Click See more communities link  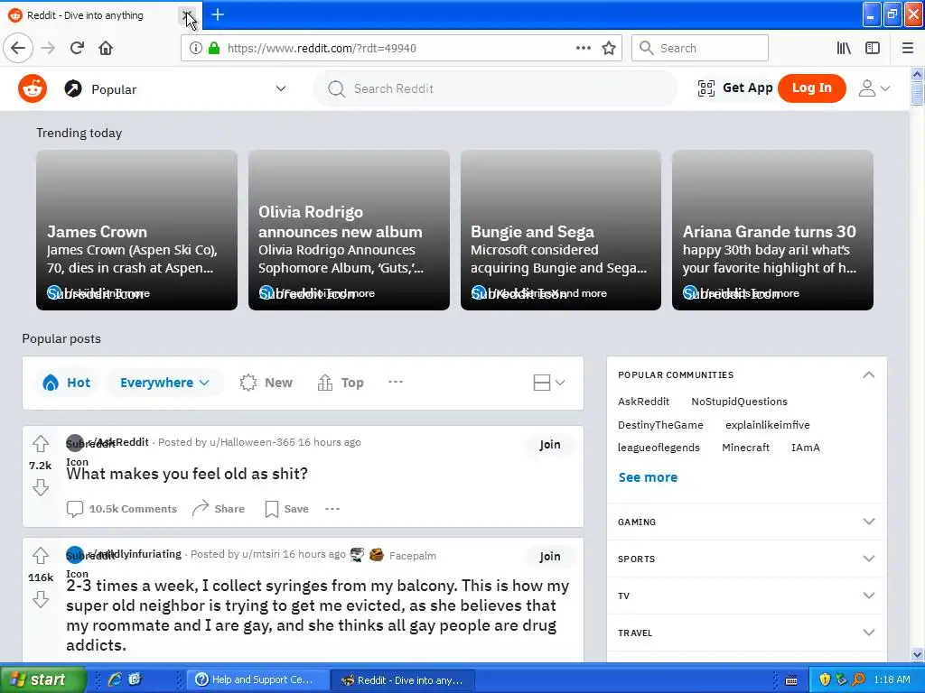[x=648, y=477]
